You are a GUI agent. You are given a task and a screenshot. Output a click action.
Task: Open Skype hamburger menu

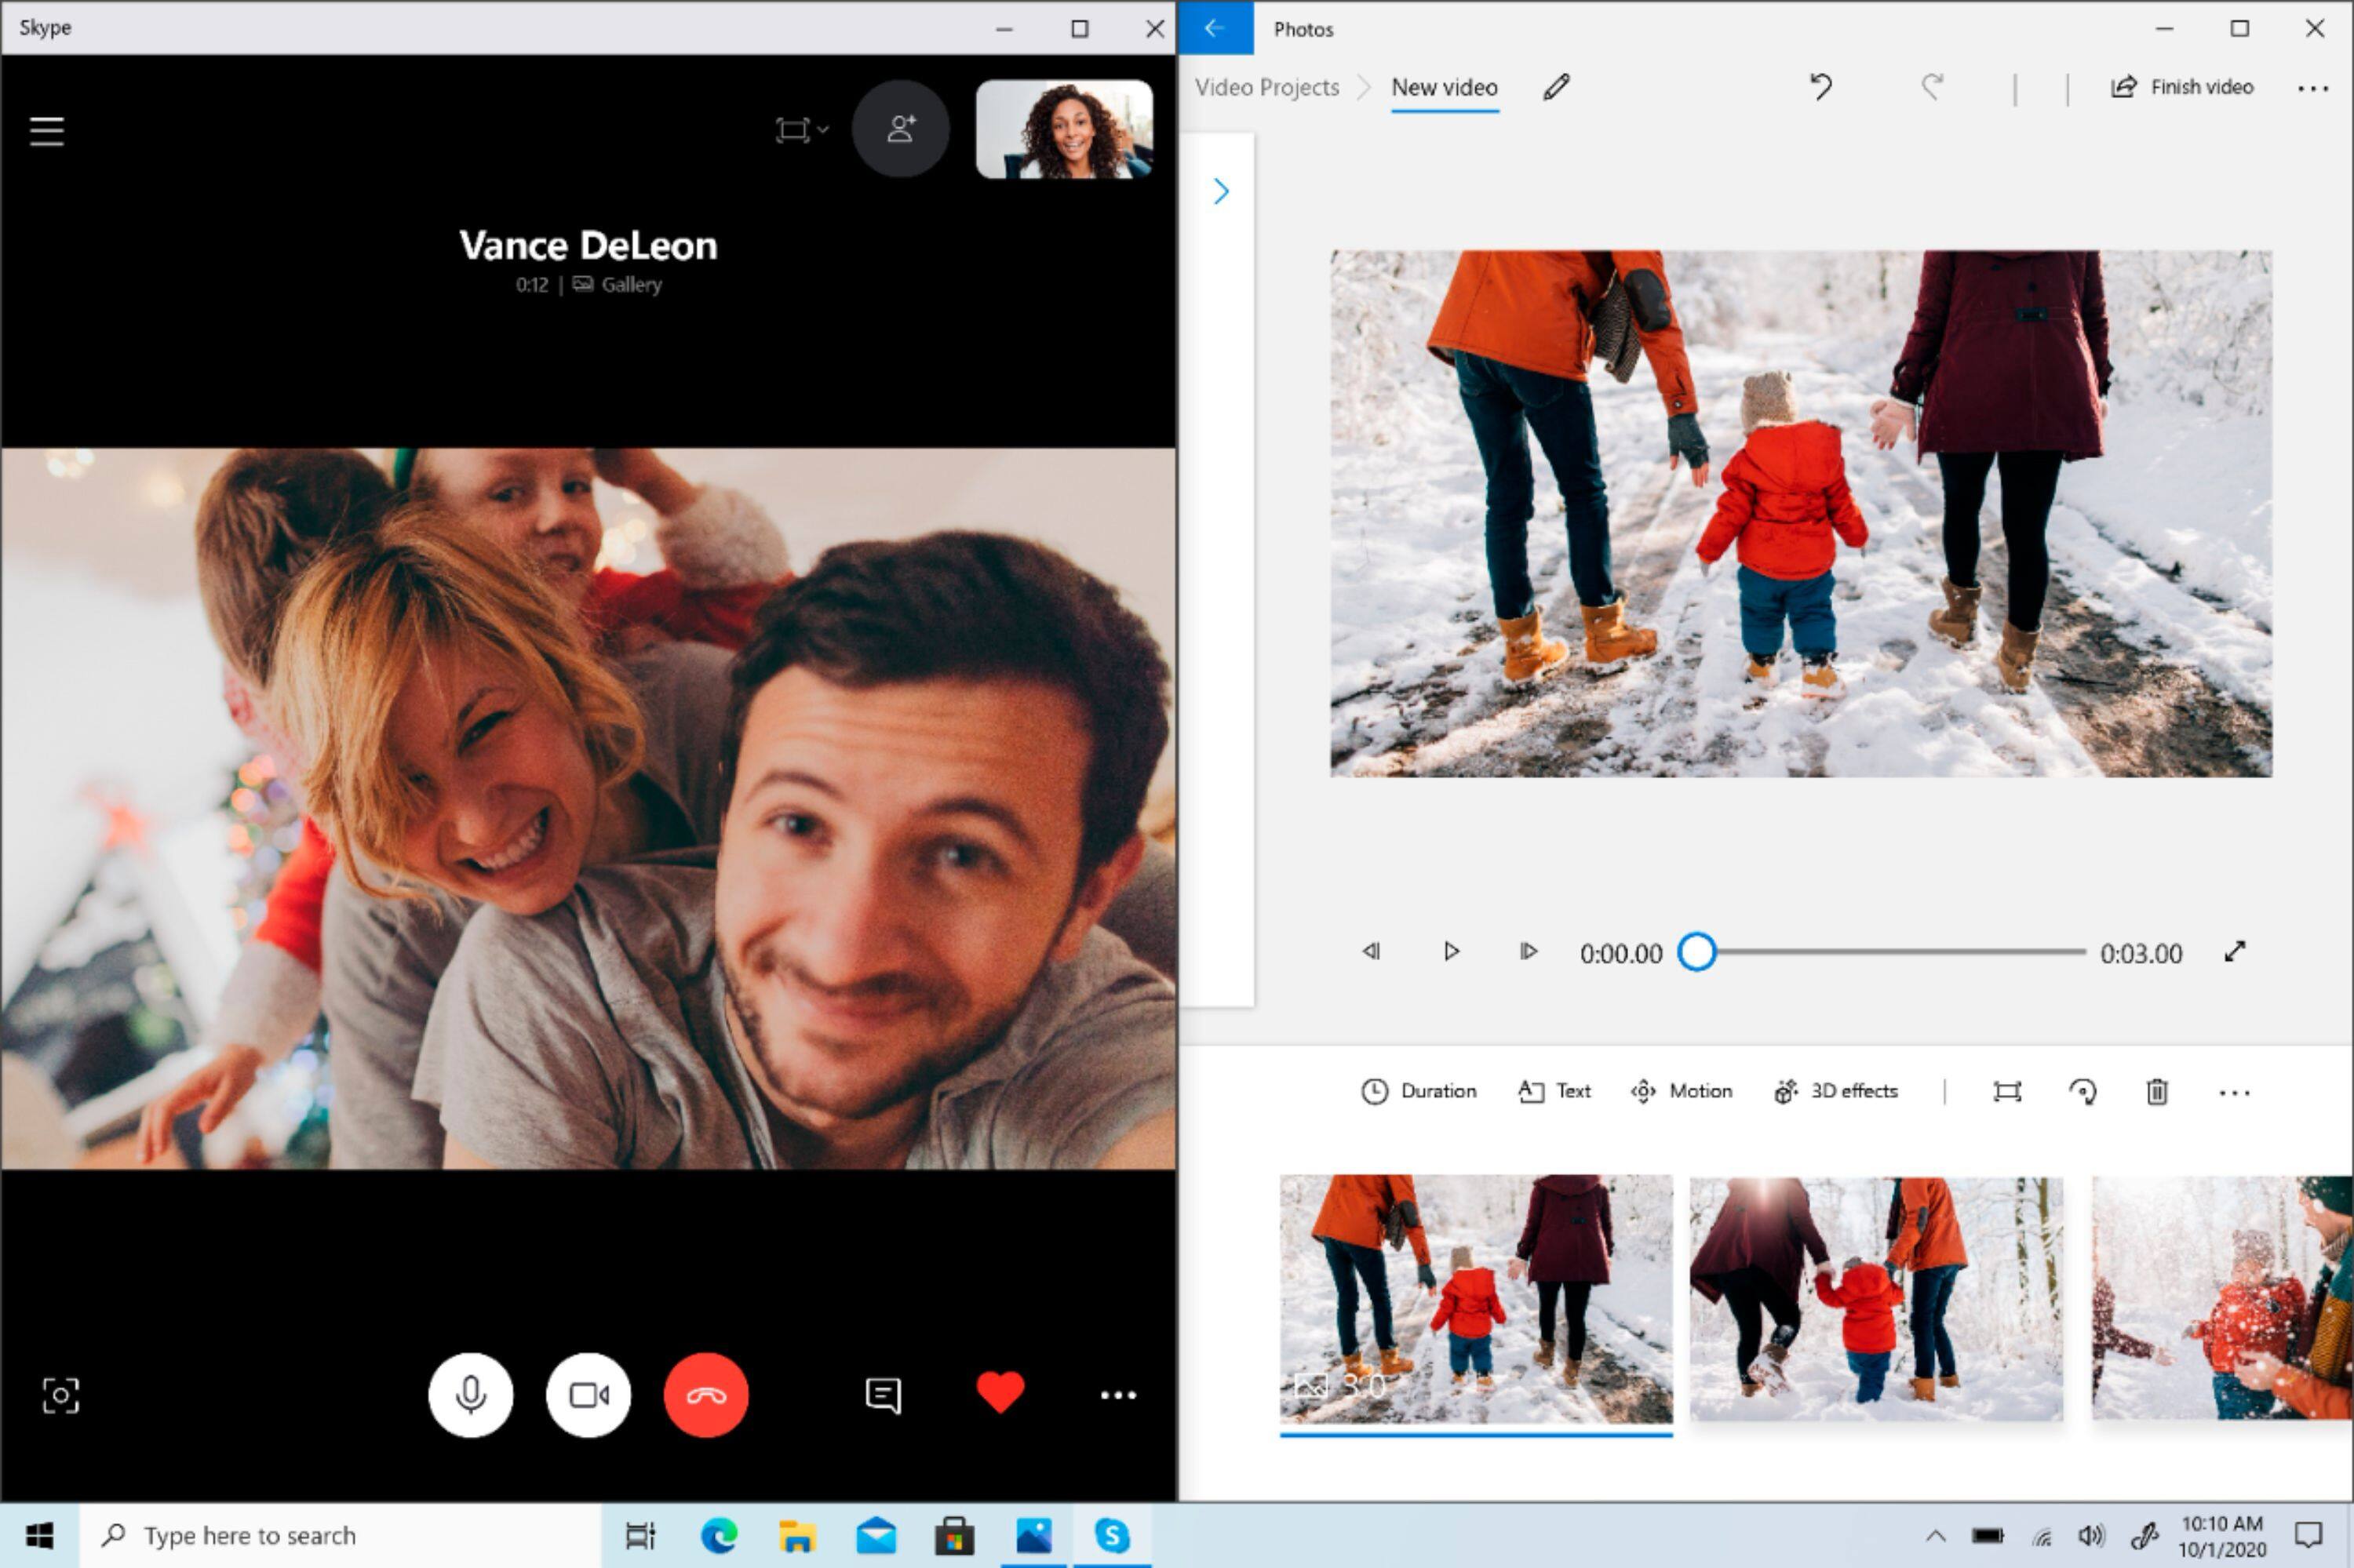(46, 131)
